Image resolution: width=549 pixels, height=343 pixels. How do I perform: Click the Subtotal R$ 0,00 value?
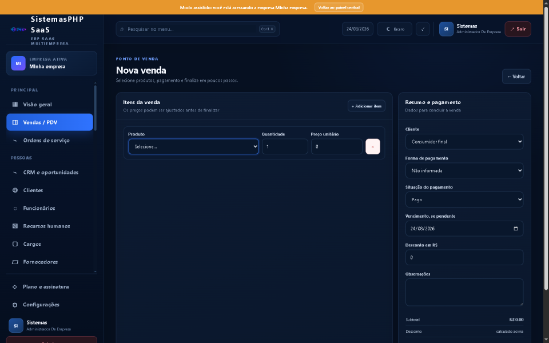(516, 320)
